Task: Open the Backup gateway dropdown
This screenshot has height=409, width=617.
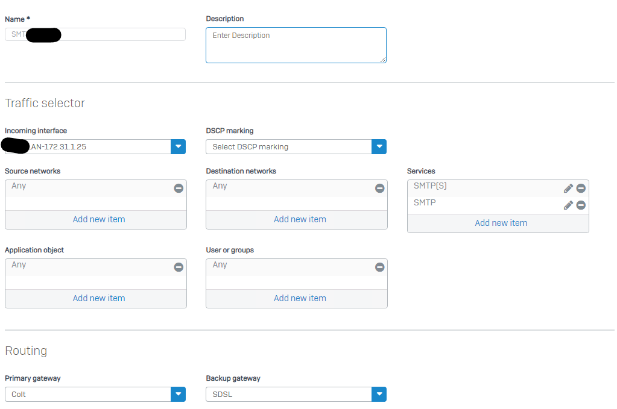Action: (379, 394)
